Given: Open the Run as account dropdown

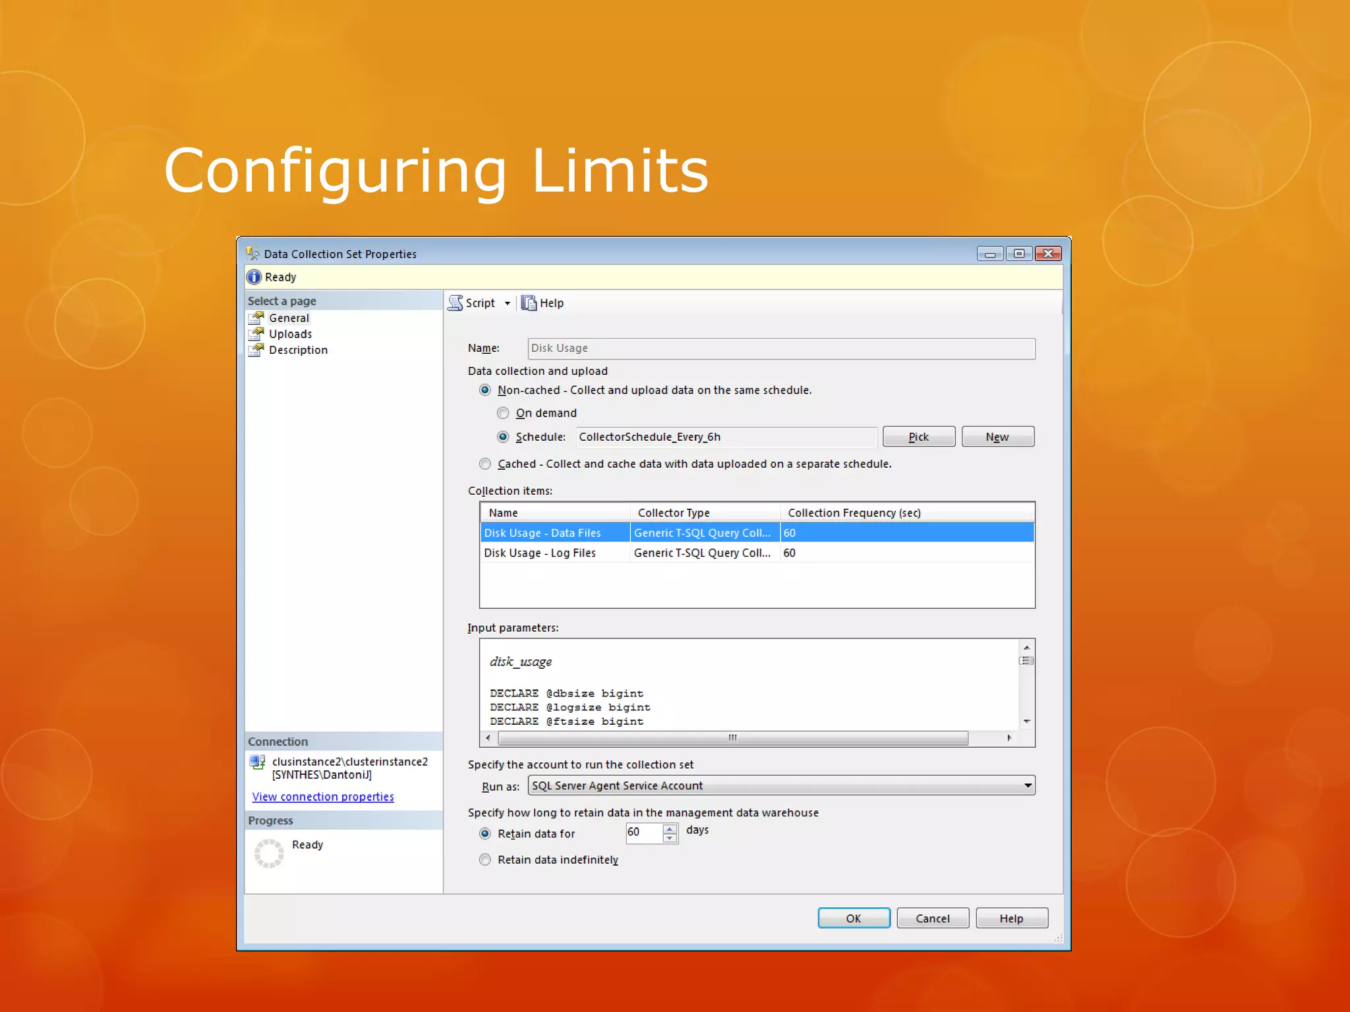Looking at the screenshot, I should point(1028,785).
